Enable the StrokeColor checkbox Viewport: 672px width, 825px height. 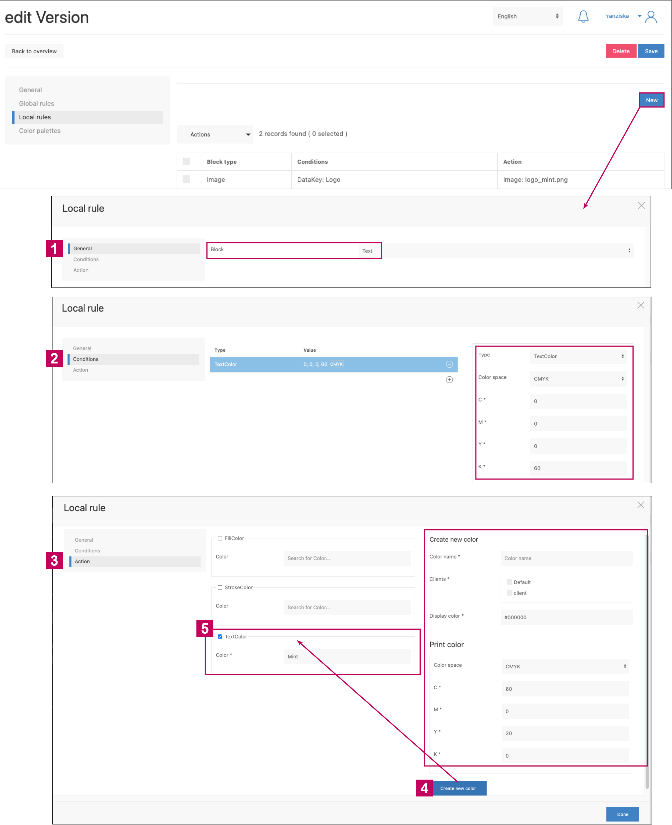tap(220, 587)
